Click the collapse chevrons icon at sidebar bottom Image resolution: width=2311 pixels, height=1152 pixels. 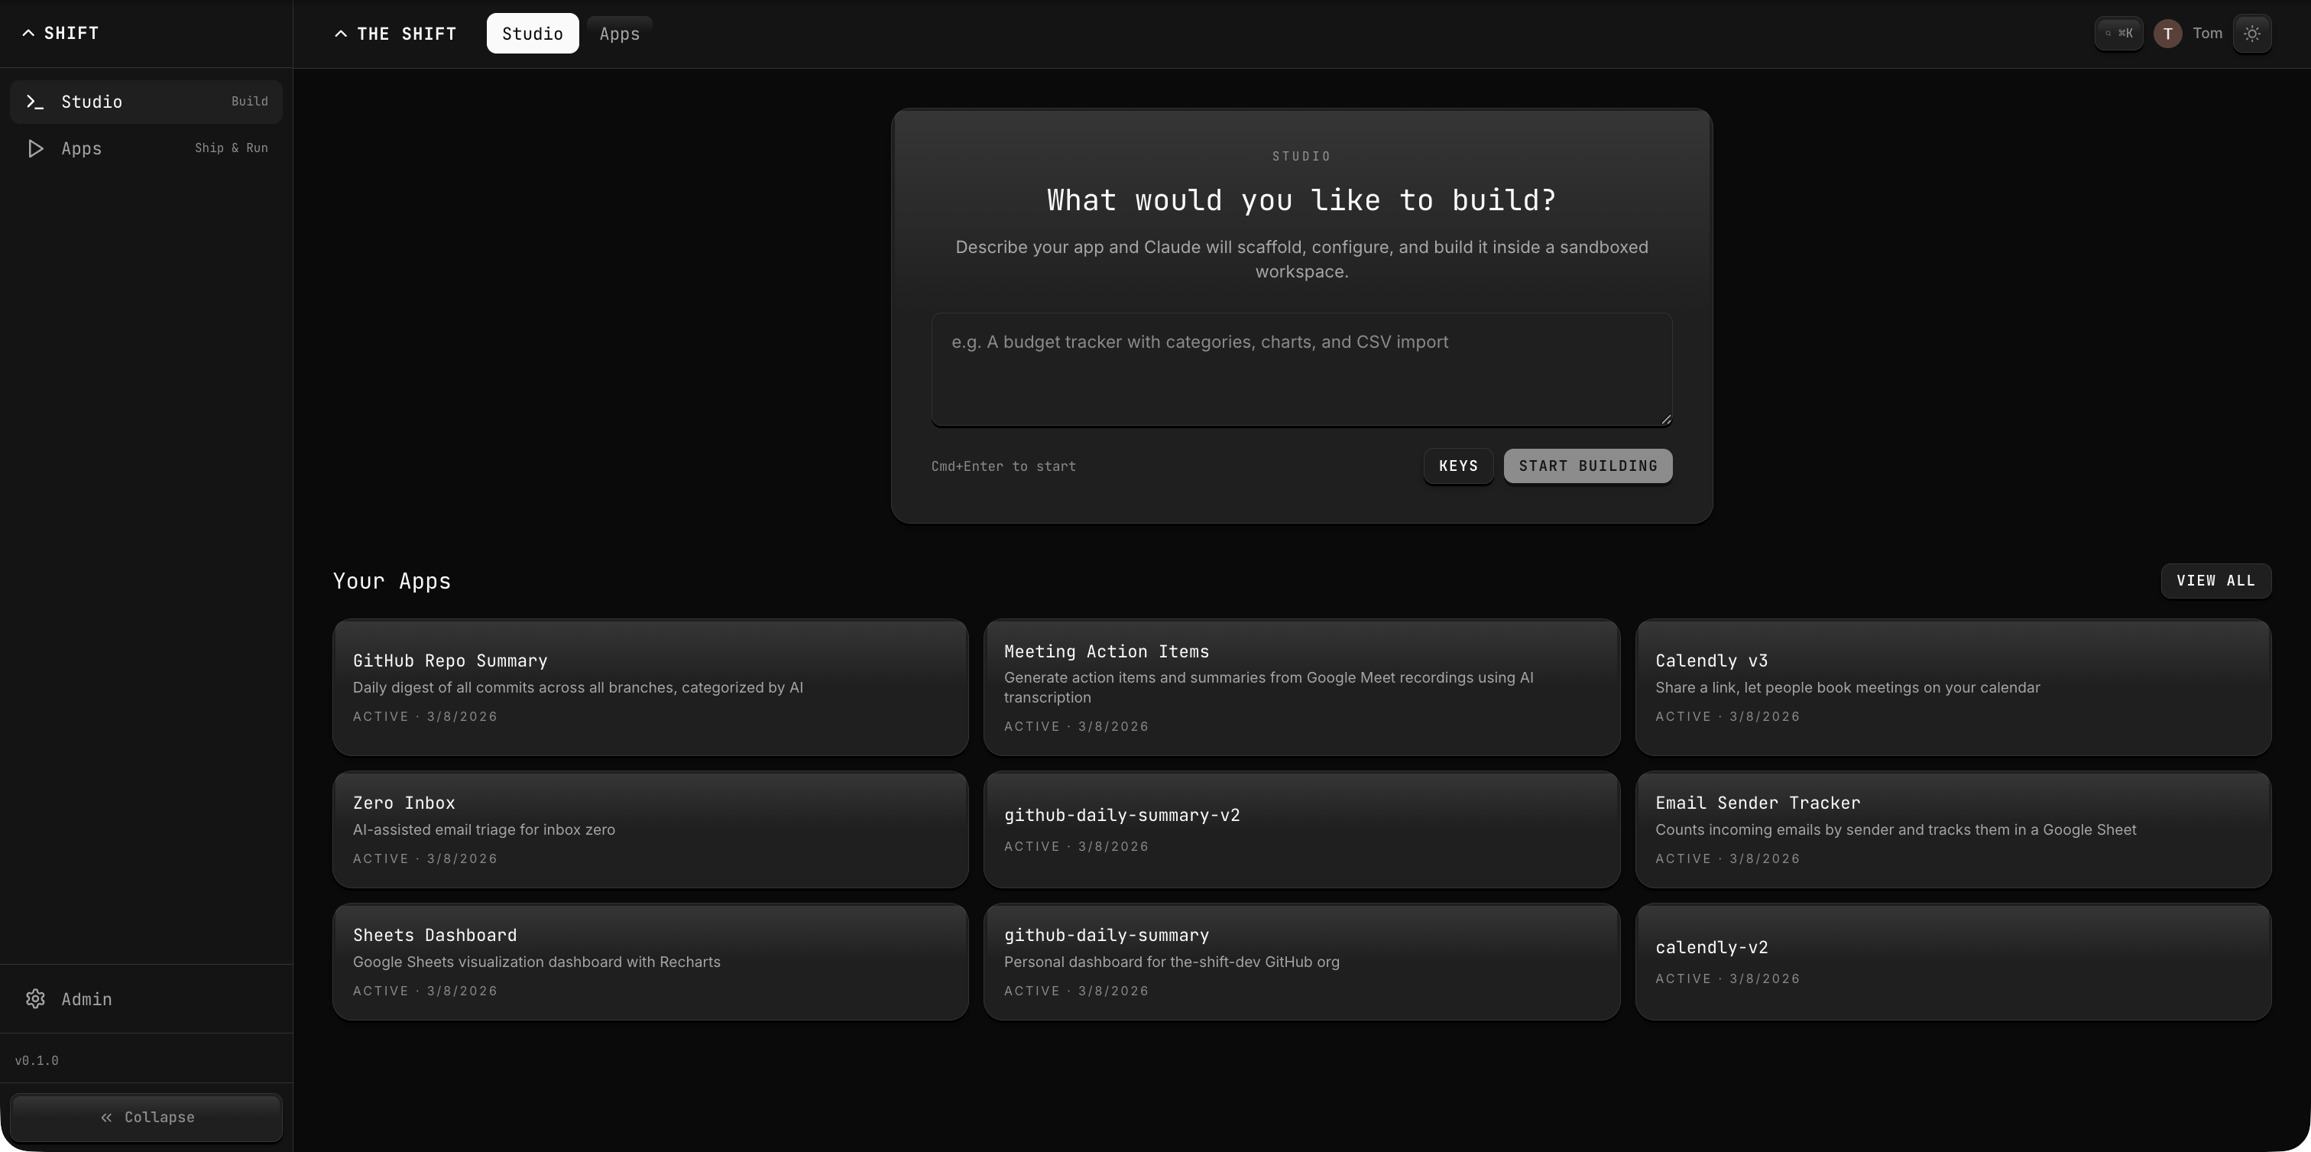[x=107, y=1117]
